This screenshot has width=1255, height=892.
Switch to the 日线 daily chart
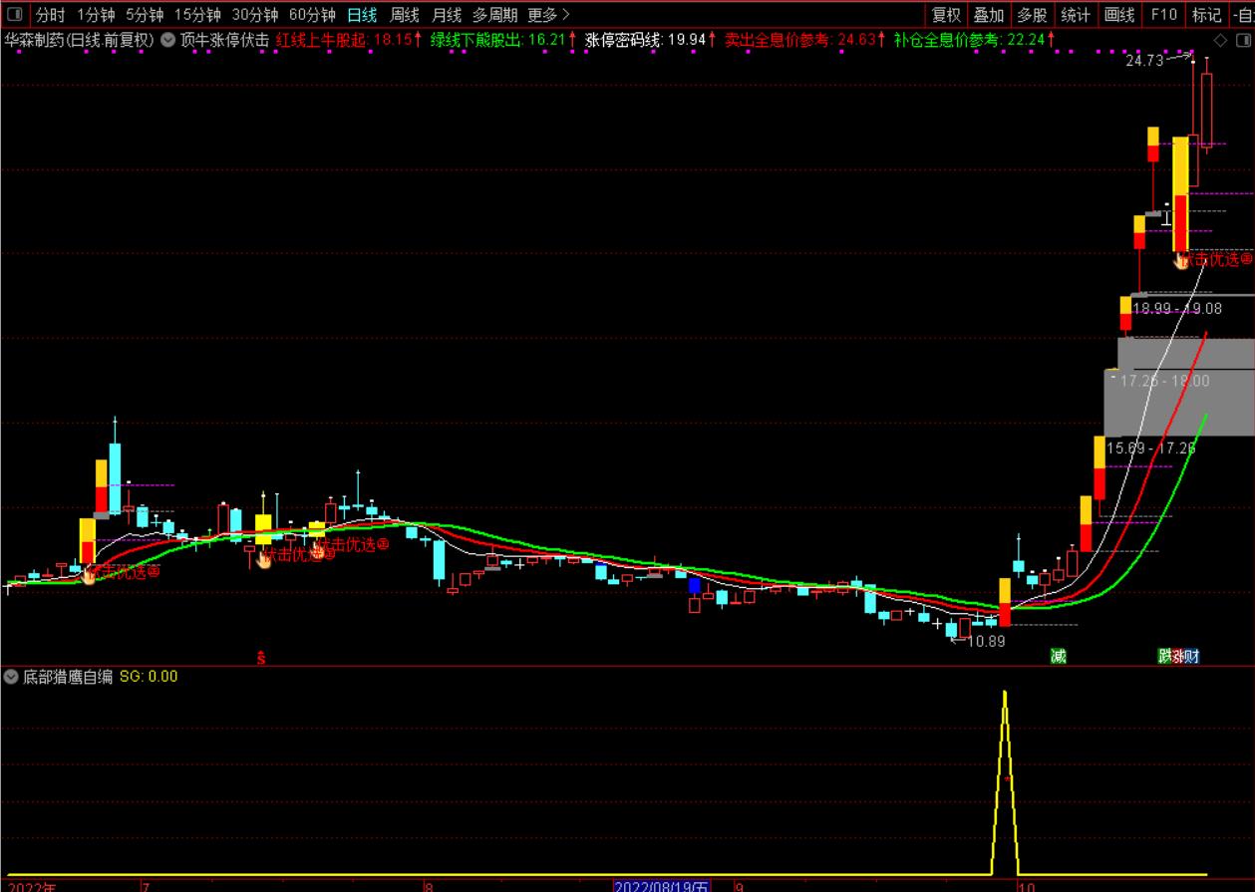click(x=362, y=15)
